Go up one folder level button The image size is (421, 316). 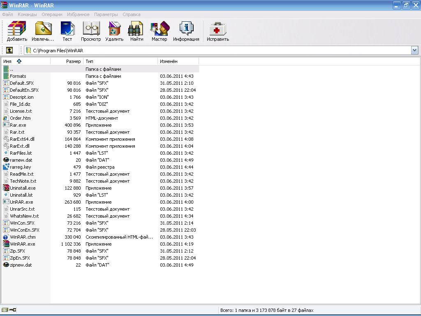pyautogui.click(x=9, y=50)
